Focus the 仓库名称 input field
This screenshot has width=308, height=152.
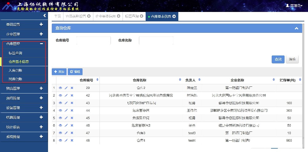[156, 40]
